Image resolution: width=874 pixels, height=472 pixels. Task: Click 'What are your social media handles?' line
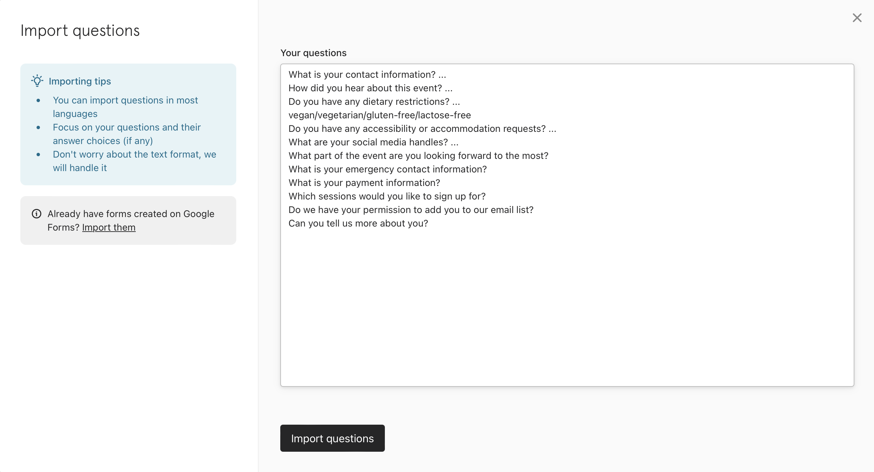click(x=373, y=142)
